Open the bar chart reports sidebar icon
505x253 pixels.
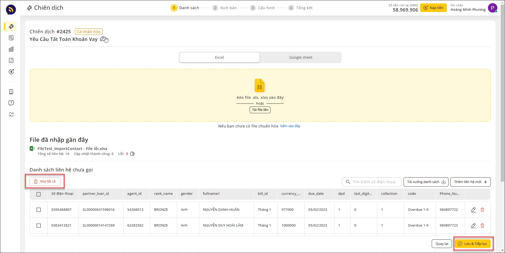click(11, 49)
